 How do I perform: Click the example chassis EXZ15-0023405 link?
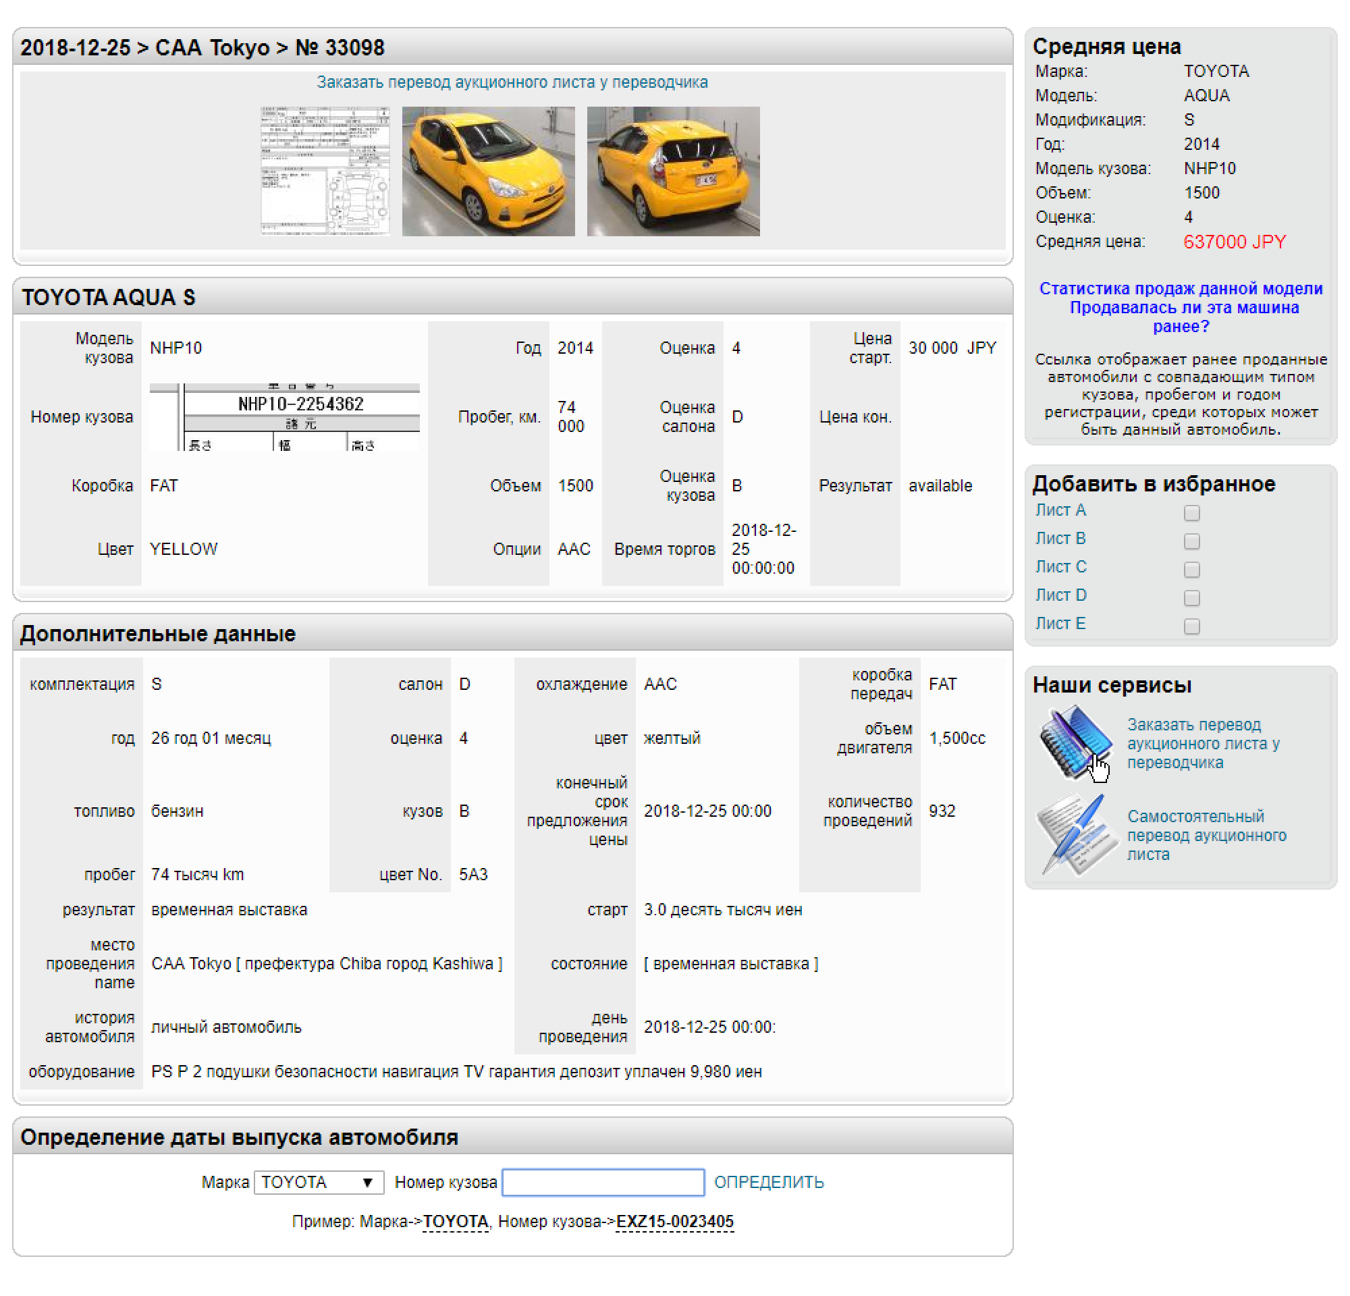click(x=674, y=1221)
